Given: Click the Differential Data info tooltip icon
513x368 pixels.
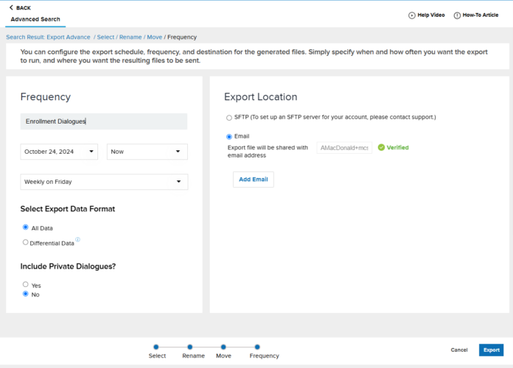Looking at the screenshot, I should pyautogui.click(x=77, y=239).
